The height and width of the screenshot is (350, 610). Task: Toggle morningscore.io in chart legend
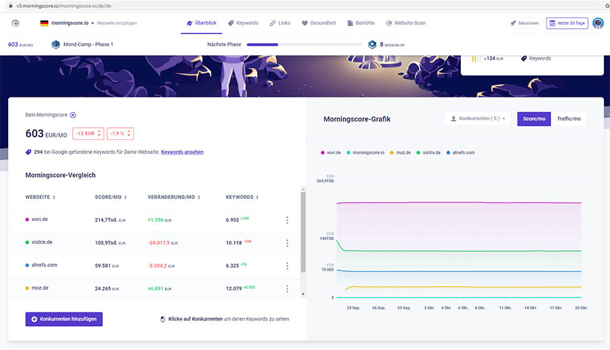[x=365, y=152]
